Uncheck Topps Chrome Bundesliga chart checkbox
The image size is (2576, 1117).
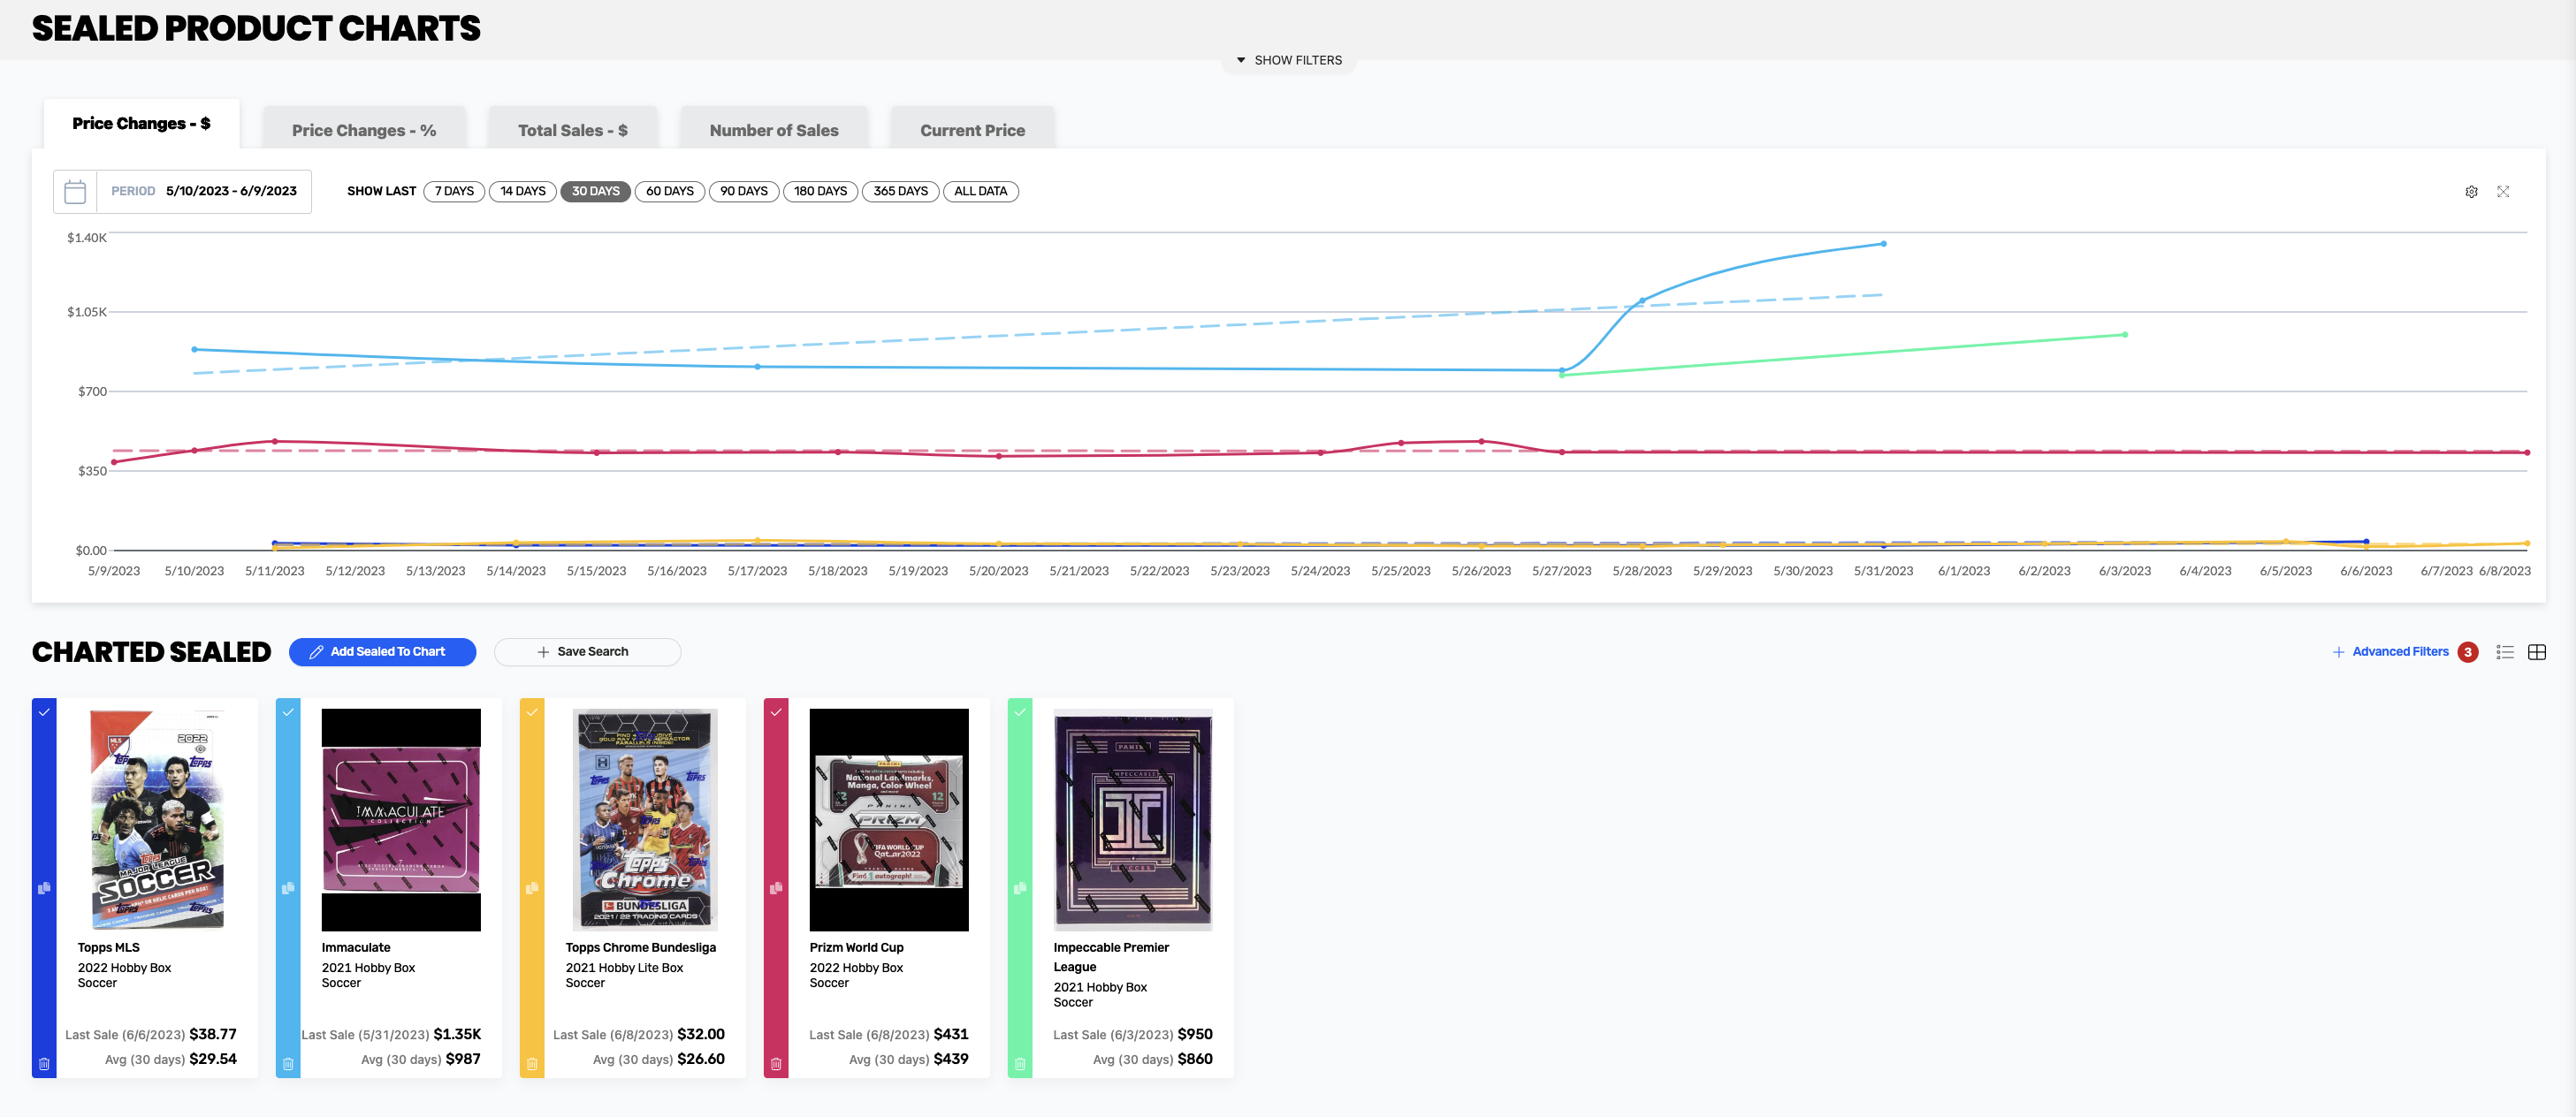click(532, 713)
